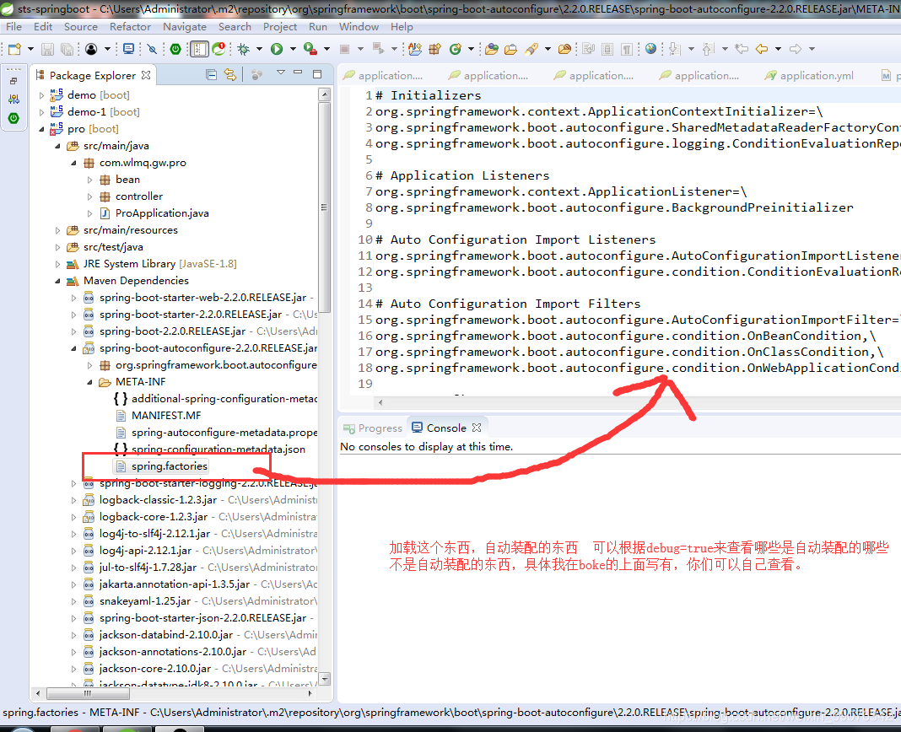
Task: Save the current file with the Save icon
Action: 47,49
